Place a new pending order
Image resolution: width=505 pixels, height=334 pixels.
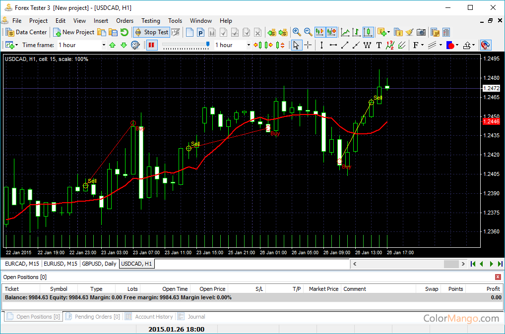200,32
